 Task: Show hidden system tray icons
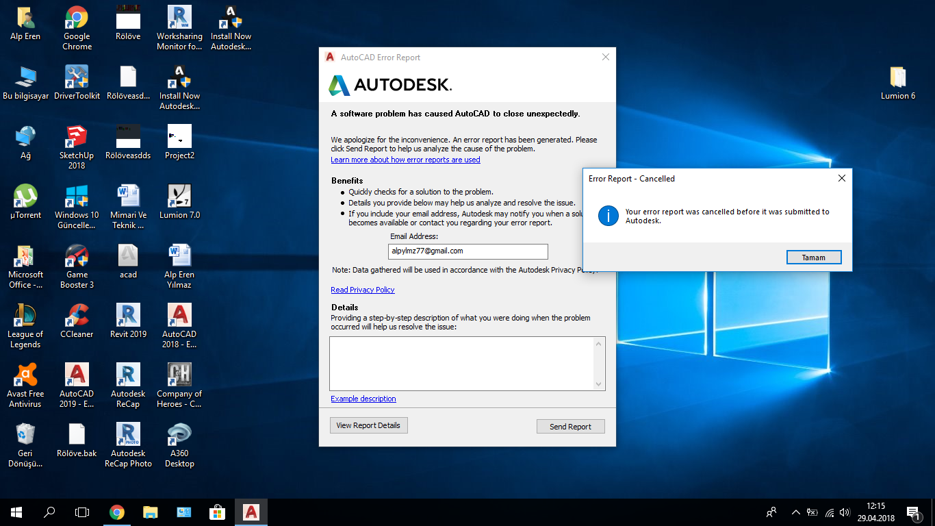[795, 512]
